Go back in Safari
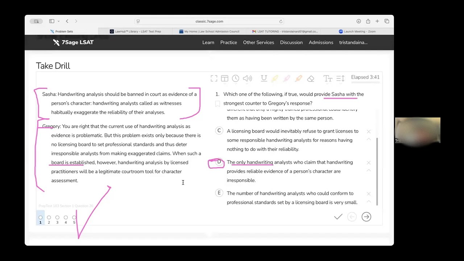 (67, 21)
